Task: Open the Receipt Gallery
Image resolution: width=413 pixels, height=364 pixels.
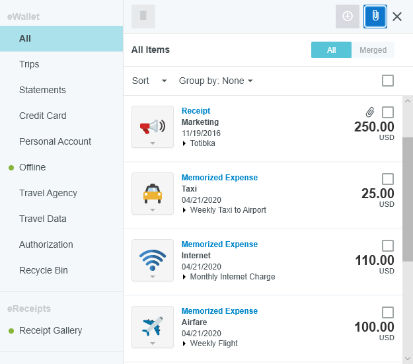Action: [x=51, y=330]
